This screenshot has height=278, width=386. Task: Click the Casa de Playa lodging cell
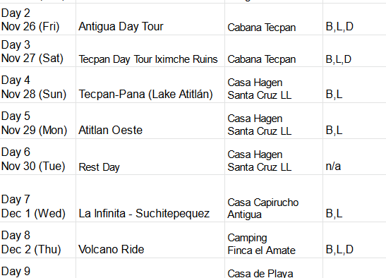tap(274, 268)
